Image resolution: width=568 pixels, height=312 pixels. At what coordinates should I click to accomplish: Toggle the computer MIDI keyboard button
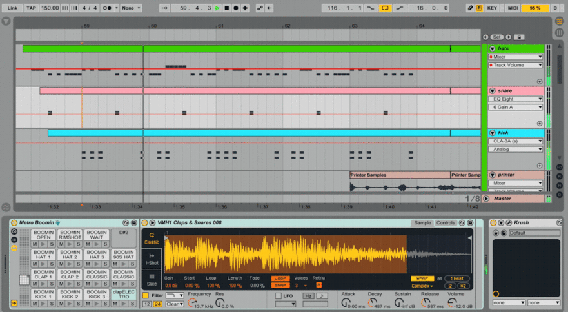tap(479, 8)
